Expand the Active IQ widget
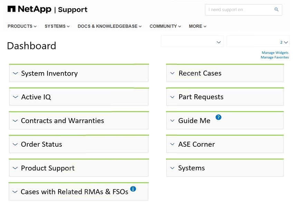 coord(15,97)
